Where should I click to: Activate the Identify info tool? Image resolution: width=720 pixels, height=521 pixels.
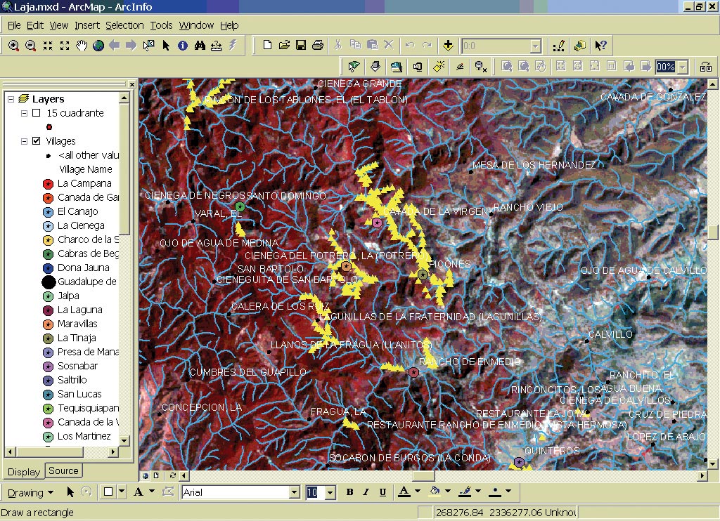coord(183,46)
